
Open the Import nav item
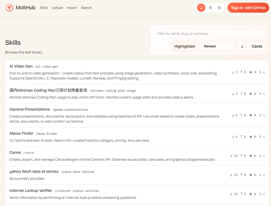(72, 8)
